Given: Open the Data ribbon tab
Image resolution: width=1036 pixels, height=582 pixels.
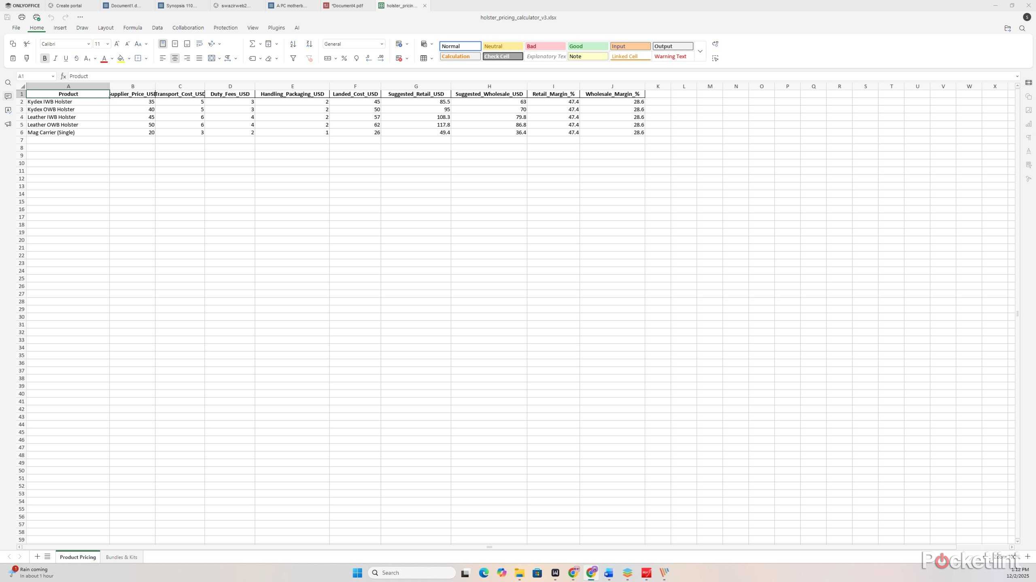Looking at the screenshot, I should coord(157,27).
